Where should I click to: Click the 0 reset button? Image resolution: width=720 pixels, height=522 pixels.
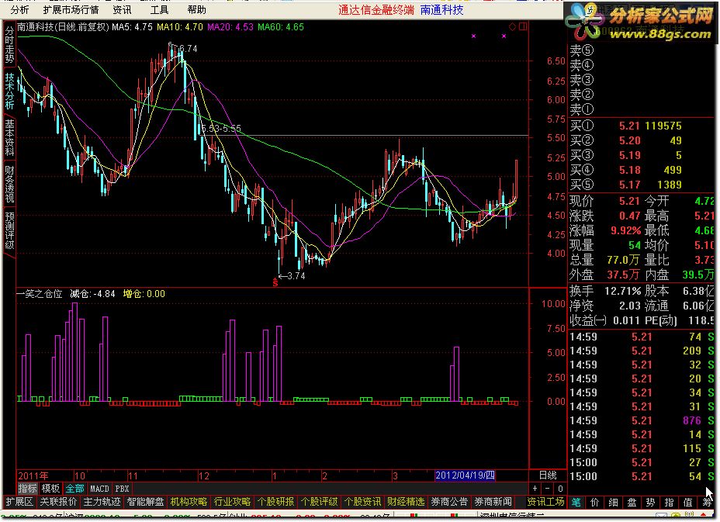(560, 489)
